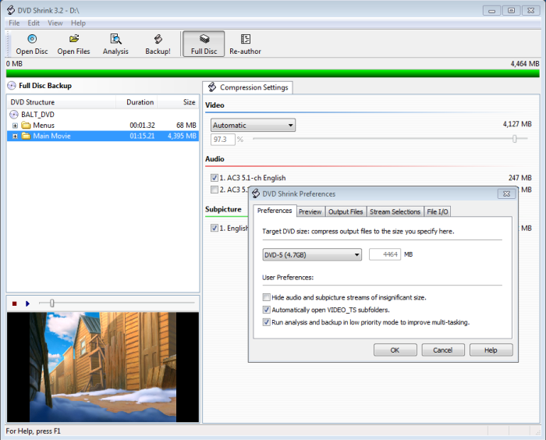Expand the Main Movie tree node
Screen dimensions: 546x440
(x=15, y=137)
